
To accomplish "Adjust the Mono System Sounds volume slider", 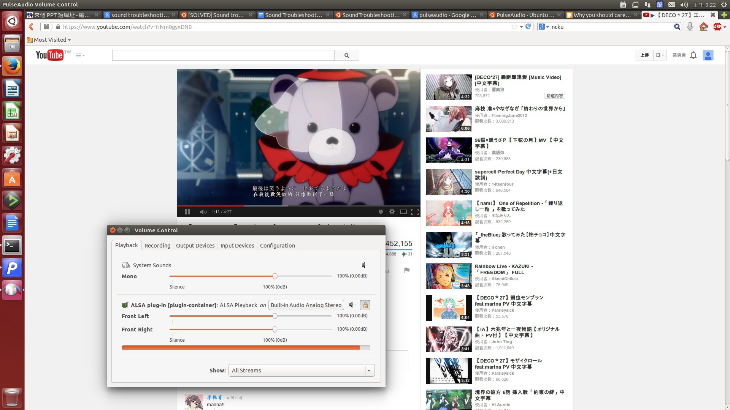I will point(275,276).
